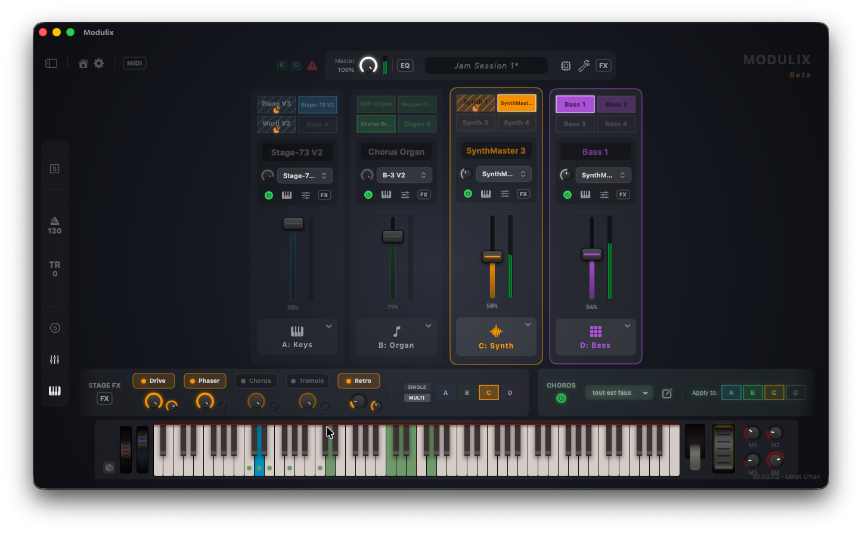Open the Stage-7... instrument dropdown
The image size is (862, 533).
pyautogui.click(x=305, y=176)
